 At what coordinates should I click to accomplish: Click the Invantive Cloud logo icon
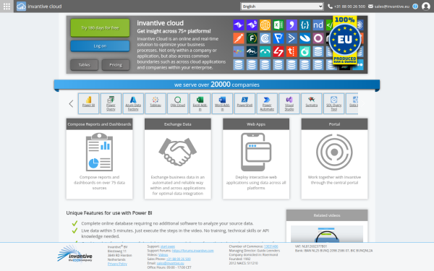[x=21, y=6]
